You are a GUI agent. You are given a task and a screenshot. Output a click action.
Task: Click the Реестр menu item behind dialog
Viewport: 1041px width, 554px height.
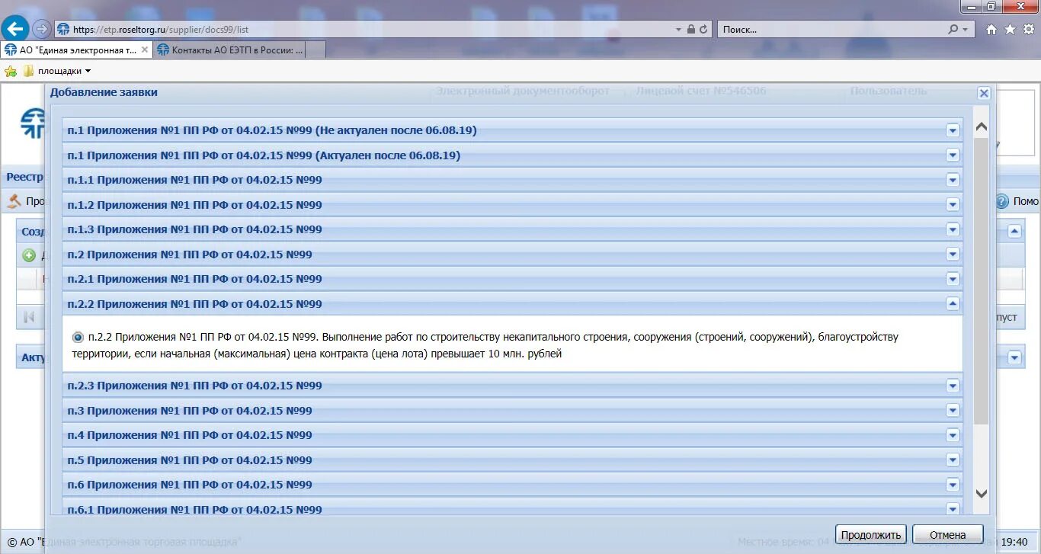pyautogui.click(x=24, y=177)
